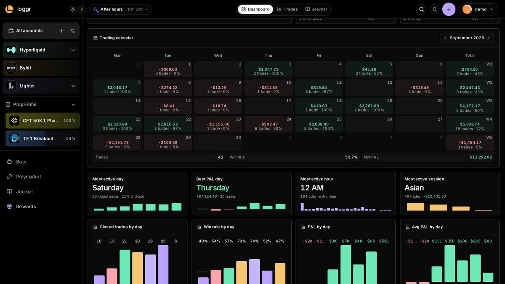Click the W5 weekly total -$1,454.17
Image resolution: width=505 pixels, height=284 pixels.
click(470, 142)
